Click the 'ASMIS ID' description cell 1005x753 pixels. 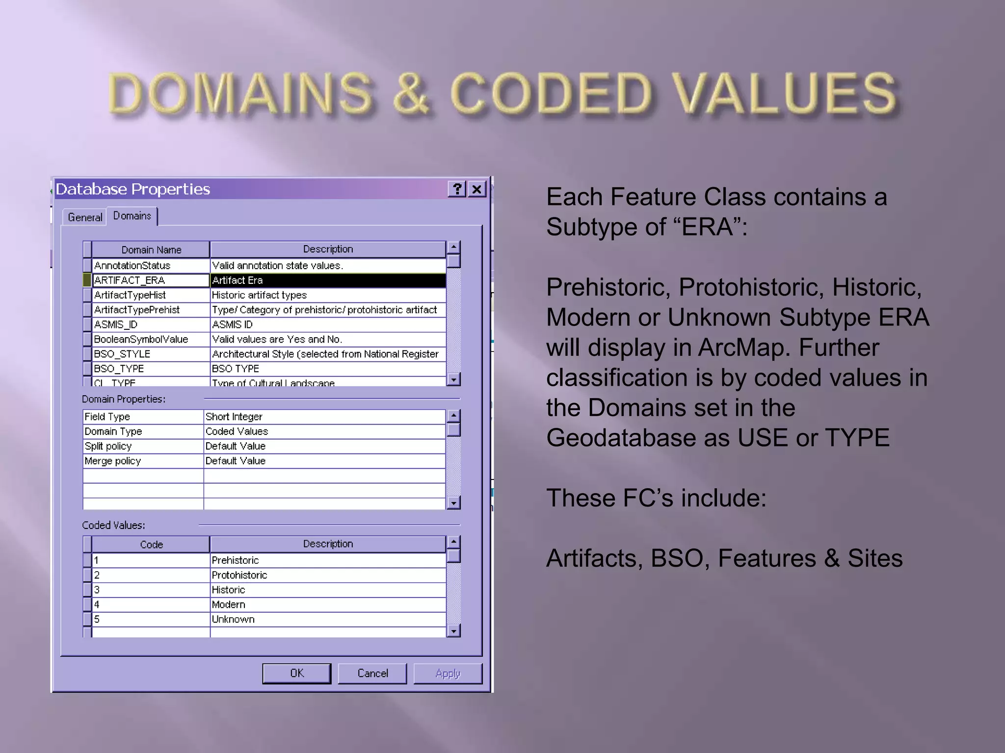328,324
